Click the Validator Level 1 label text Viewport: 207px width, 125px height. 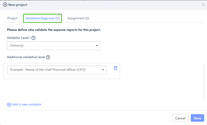[x=19, y=38]
